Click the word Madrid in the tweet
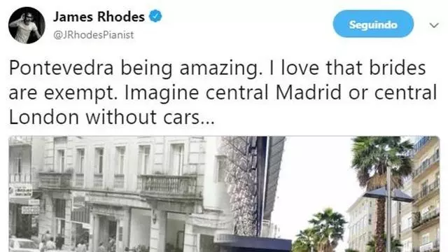448x252 pixels. point(308,93)
